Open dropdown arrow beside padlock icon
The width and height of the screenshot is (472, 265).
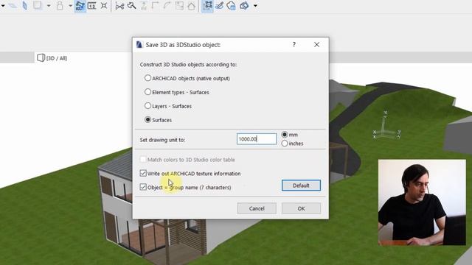(70, 6)
